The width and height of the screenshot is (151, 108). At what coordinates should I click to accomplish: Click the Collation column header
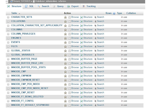coord(131,13)
